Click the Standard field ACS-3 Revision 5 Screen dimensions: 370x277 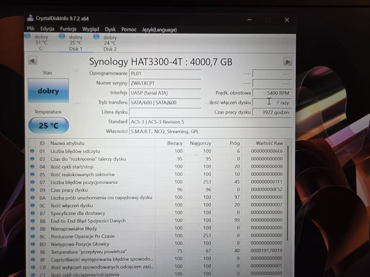pyautogui.click(x=211, y=122)
